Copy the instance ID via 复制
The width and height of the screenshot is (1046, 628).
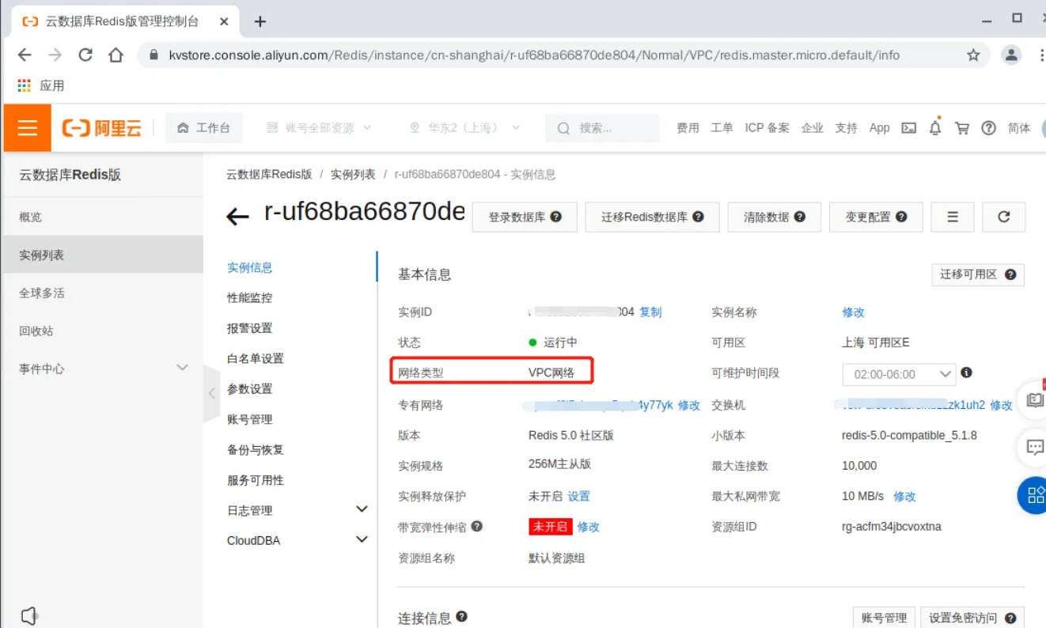[650, 312]
